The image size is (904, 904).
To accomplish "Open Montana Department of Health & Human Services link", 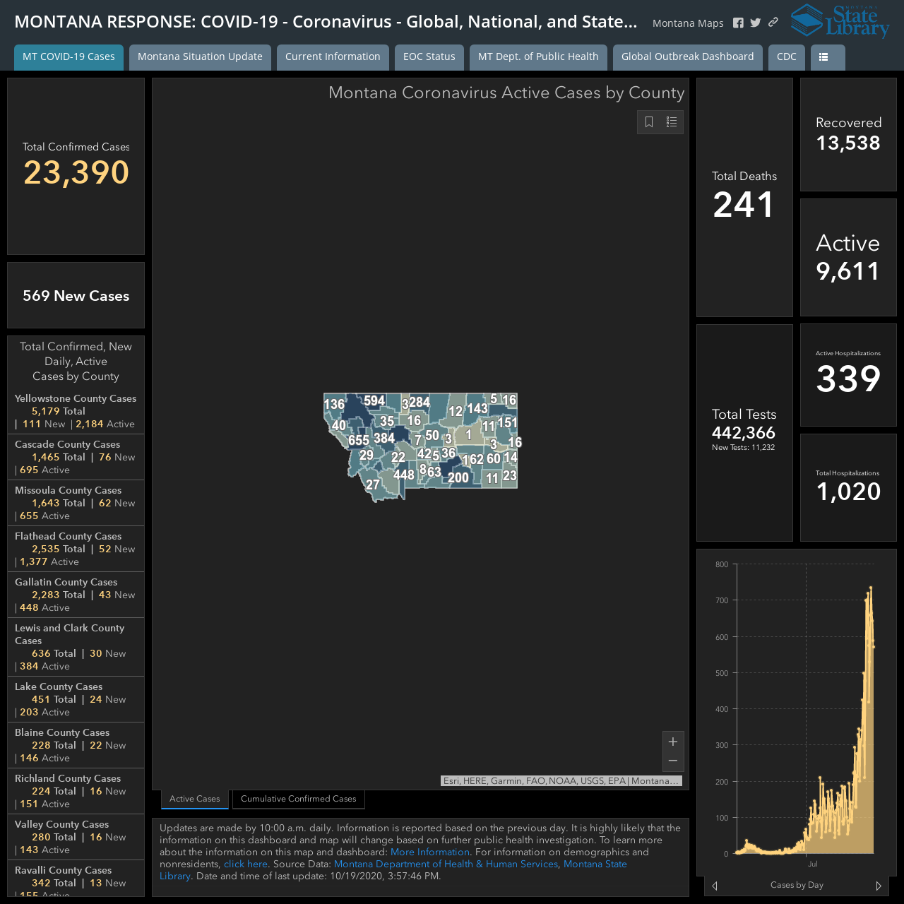I will point(446,864).
